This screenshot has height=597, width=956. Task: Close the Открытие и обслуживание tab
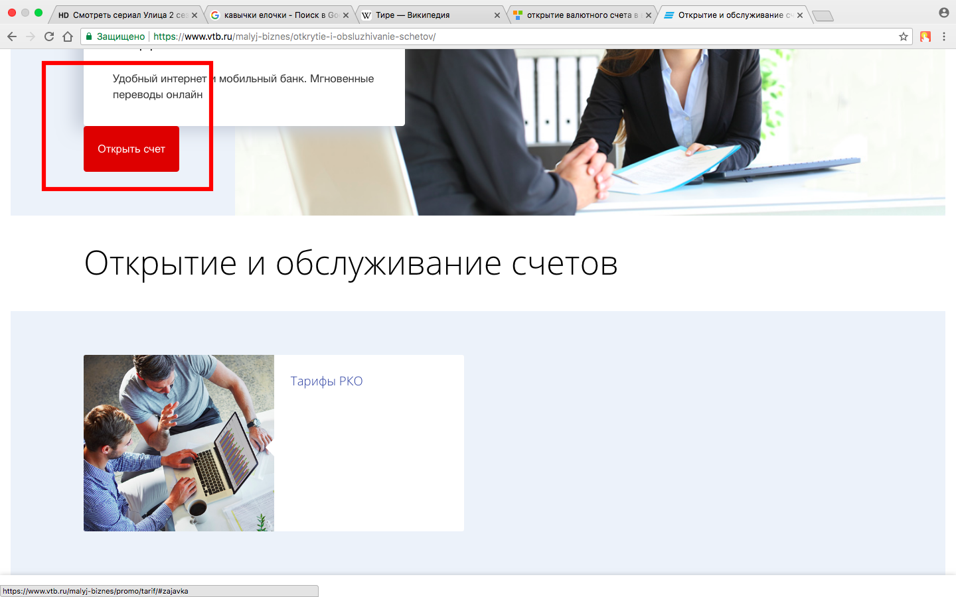click(x=800, y=15)
